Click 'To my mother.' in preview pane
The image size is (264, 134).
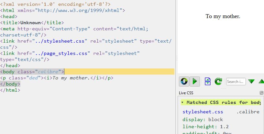click(223, 16)
